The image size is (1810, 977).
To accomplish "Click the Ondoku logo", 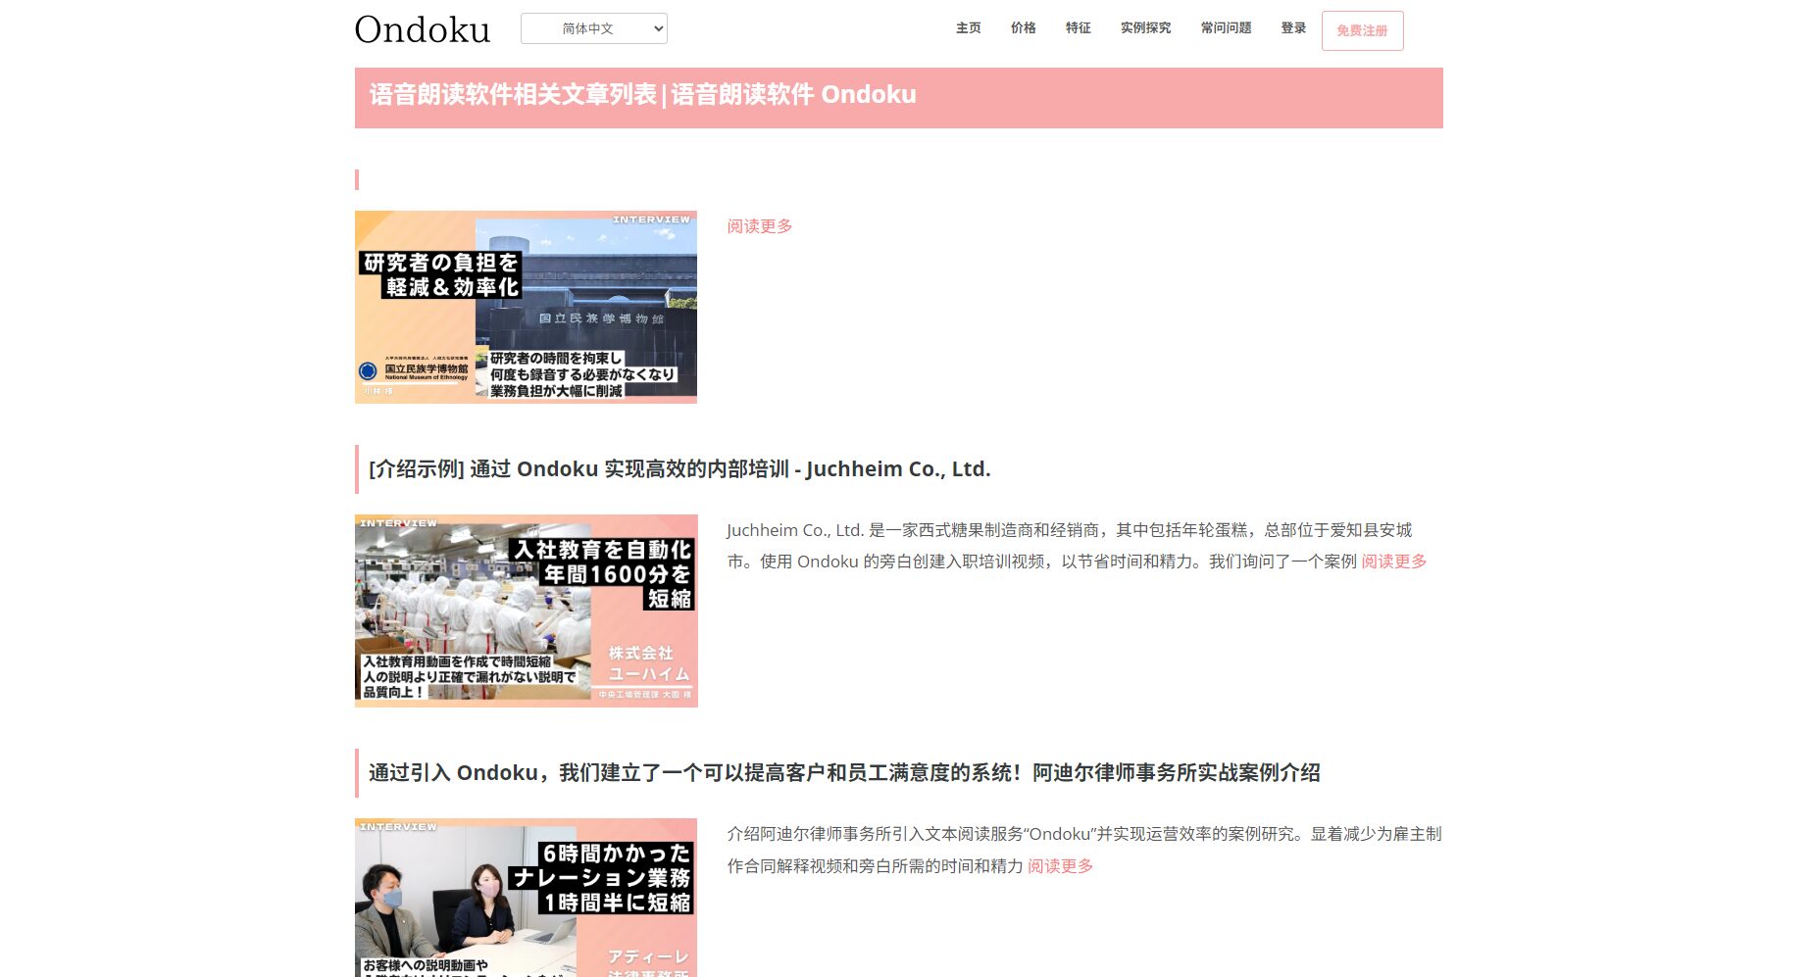I will [422, 29].
